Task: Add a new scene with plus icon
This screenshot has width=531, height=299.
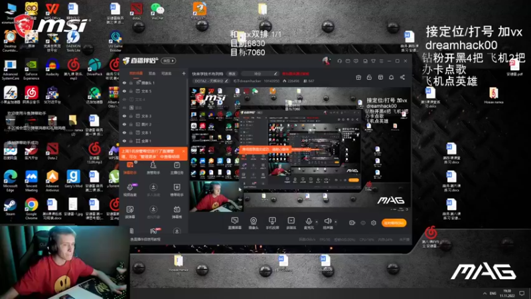Action: tap(184, 73)
